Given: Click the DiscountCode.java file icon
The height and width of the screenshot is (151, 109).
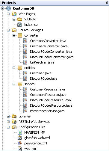Looking at the screenshot, I should 25,78.
